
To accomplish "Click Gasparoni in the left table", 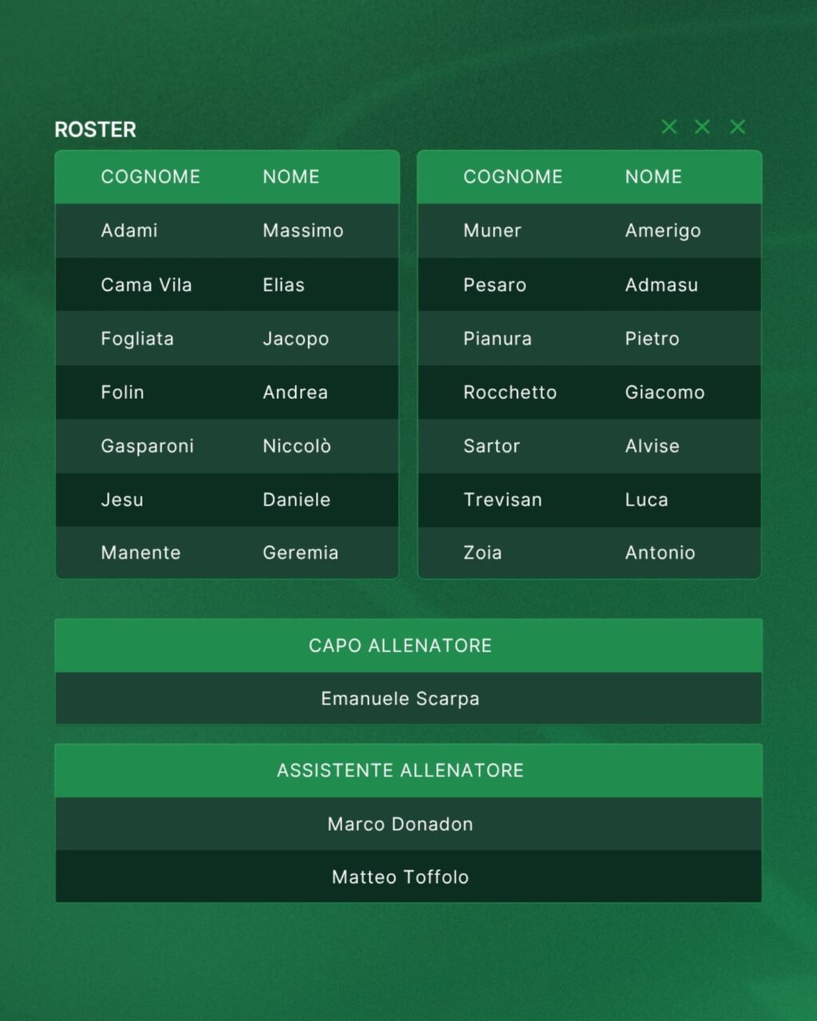I will [x=148, y=446].
